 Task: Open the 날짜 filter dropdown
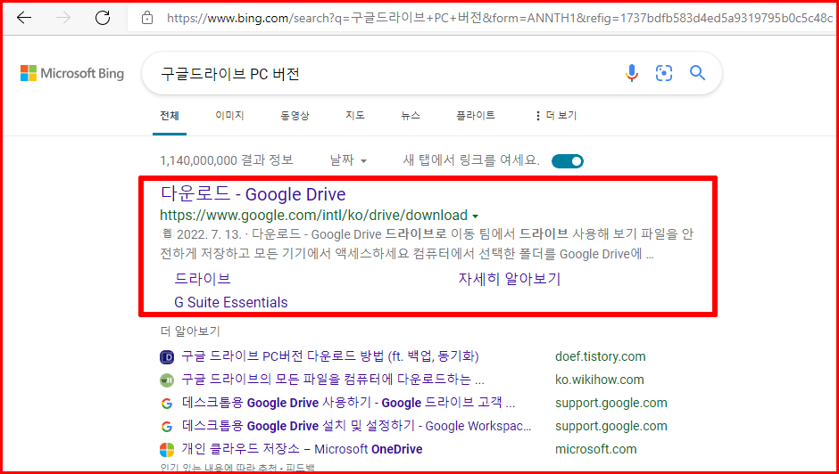pyautogui.click(x=348, y=160)
